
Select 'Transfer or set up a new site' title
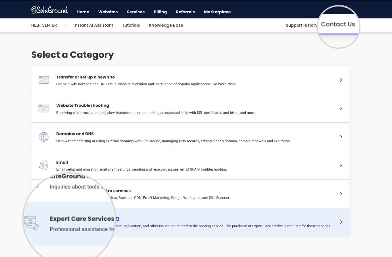click(x=86, y=77)
